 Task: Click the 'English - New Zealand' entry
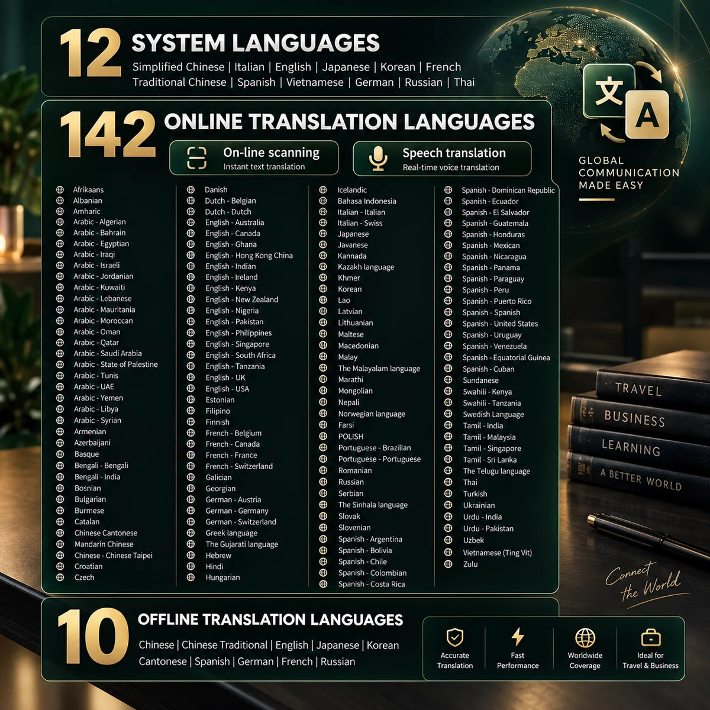[242, 299]
